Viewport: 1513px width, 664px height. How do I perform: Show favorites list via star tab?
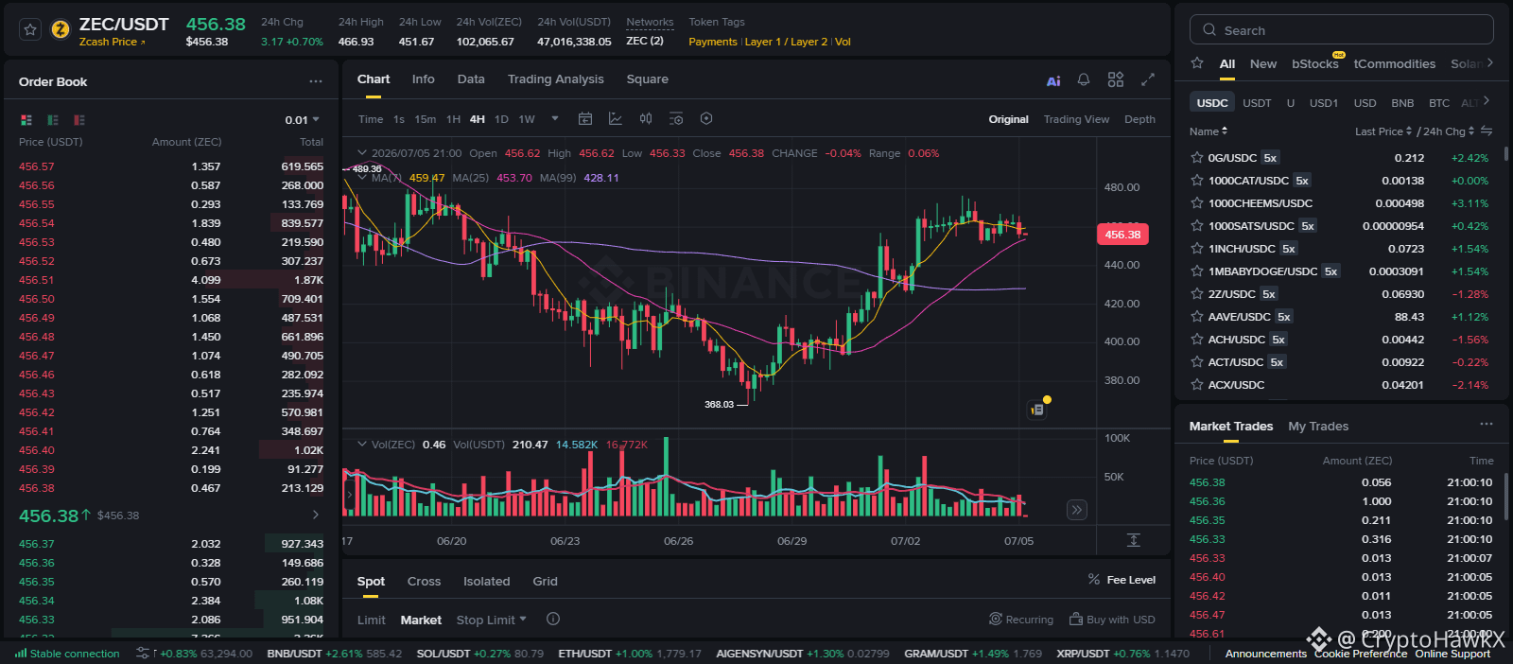(x=1197, y=63)
